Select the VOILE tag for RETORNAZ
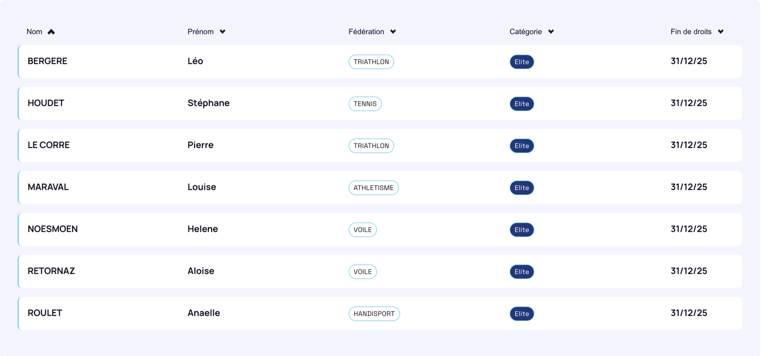 coord(363,272)
